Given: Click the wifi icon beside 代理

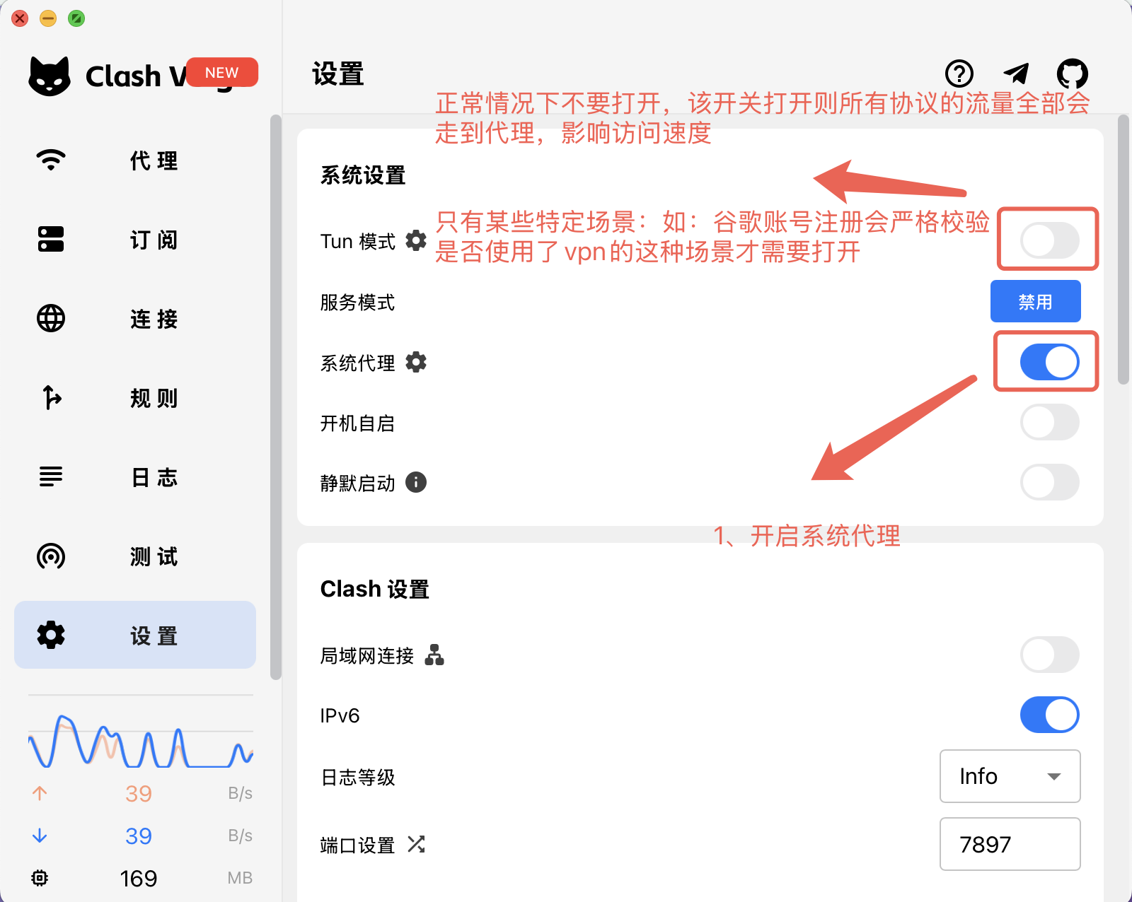Looking at the screenshot, I should click(51, 160).
